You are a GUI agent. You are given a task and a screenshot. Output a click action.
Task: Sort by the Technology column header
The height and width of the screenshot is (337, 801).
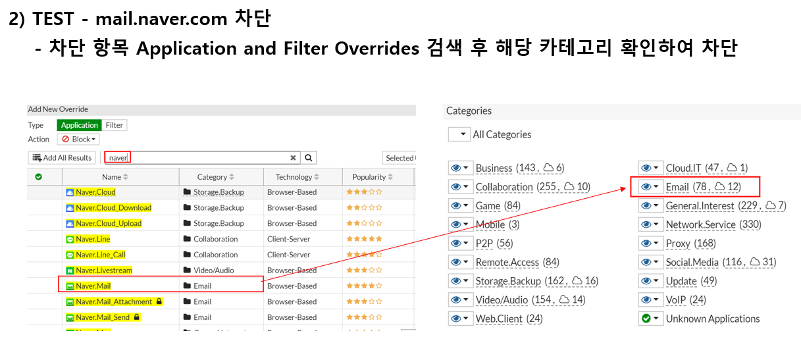[x=298, y=177]
